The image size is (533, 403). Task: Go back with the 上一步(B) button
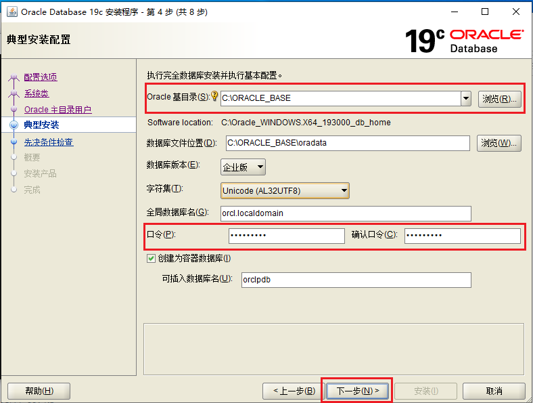(294, 391)
